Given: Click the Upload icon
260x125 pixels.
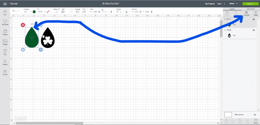Looking at the screenshot, I should [5, 72].
